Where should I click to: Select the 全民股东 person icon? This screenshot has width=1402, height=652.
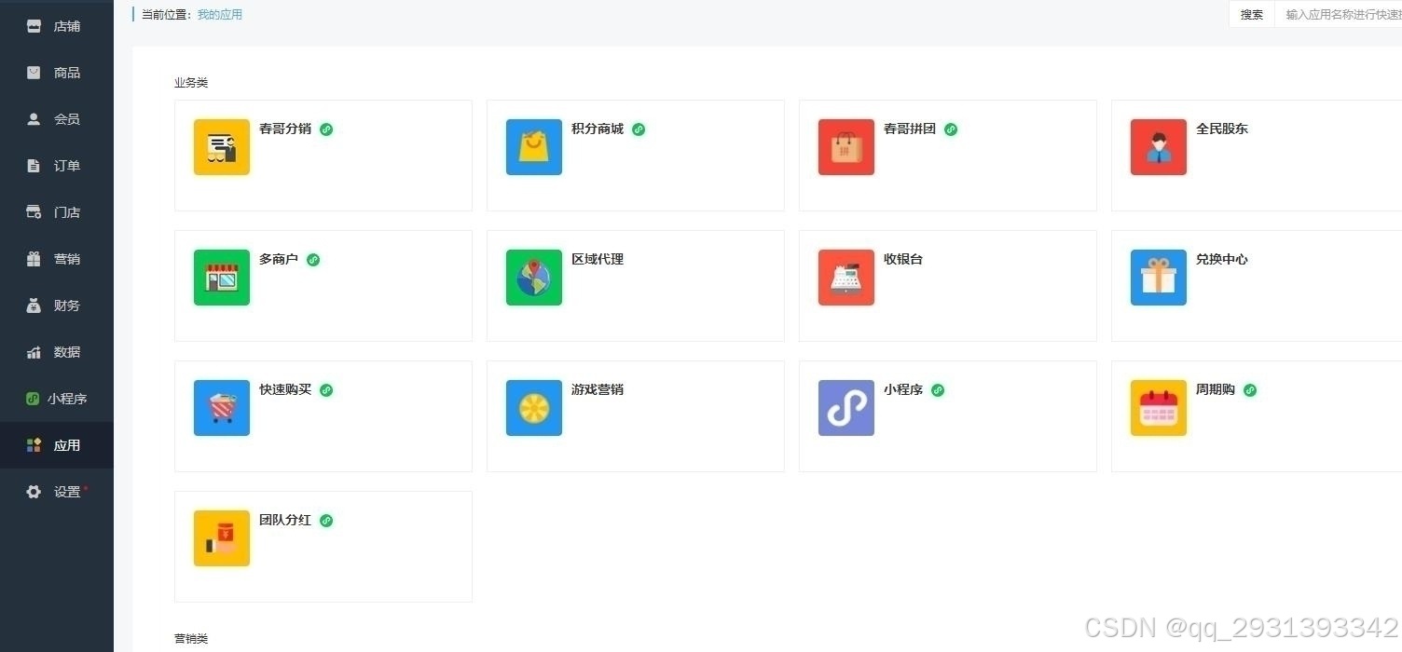point(1159,147)
